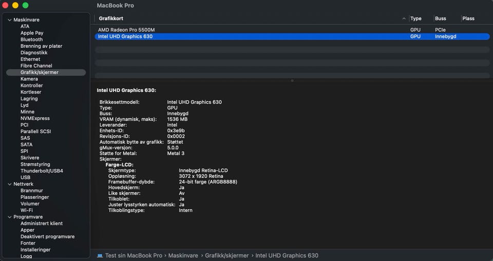Collapse the Programvare section
493x261 pixels.
click(x=9, y=217)
